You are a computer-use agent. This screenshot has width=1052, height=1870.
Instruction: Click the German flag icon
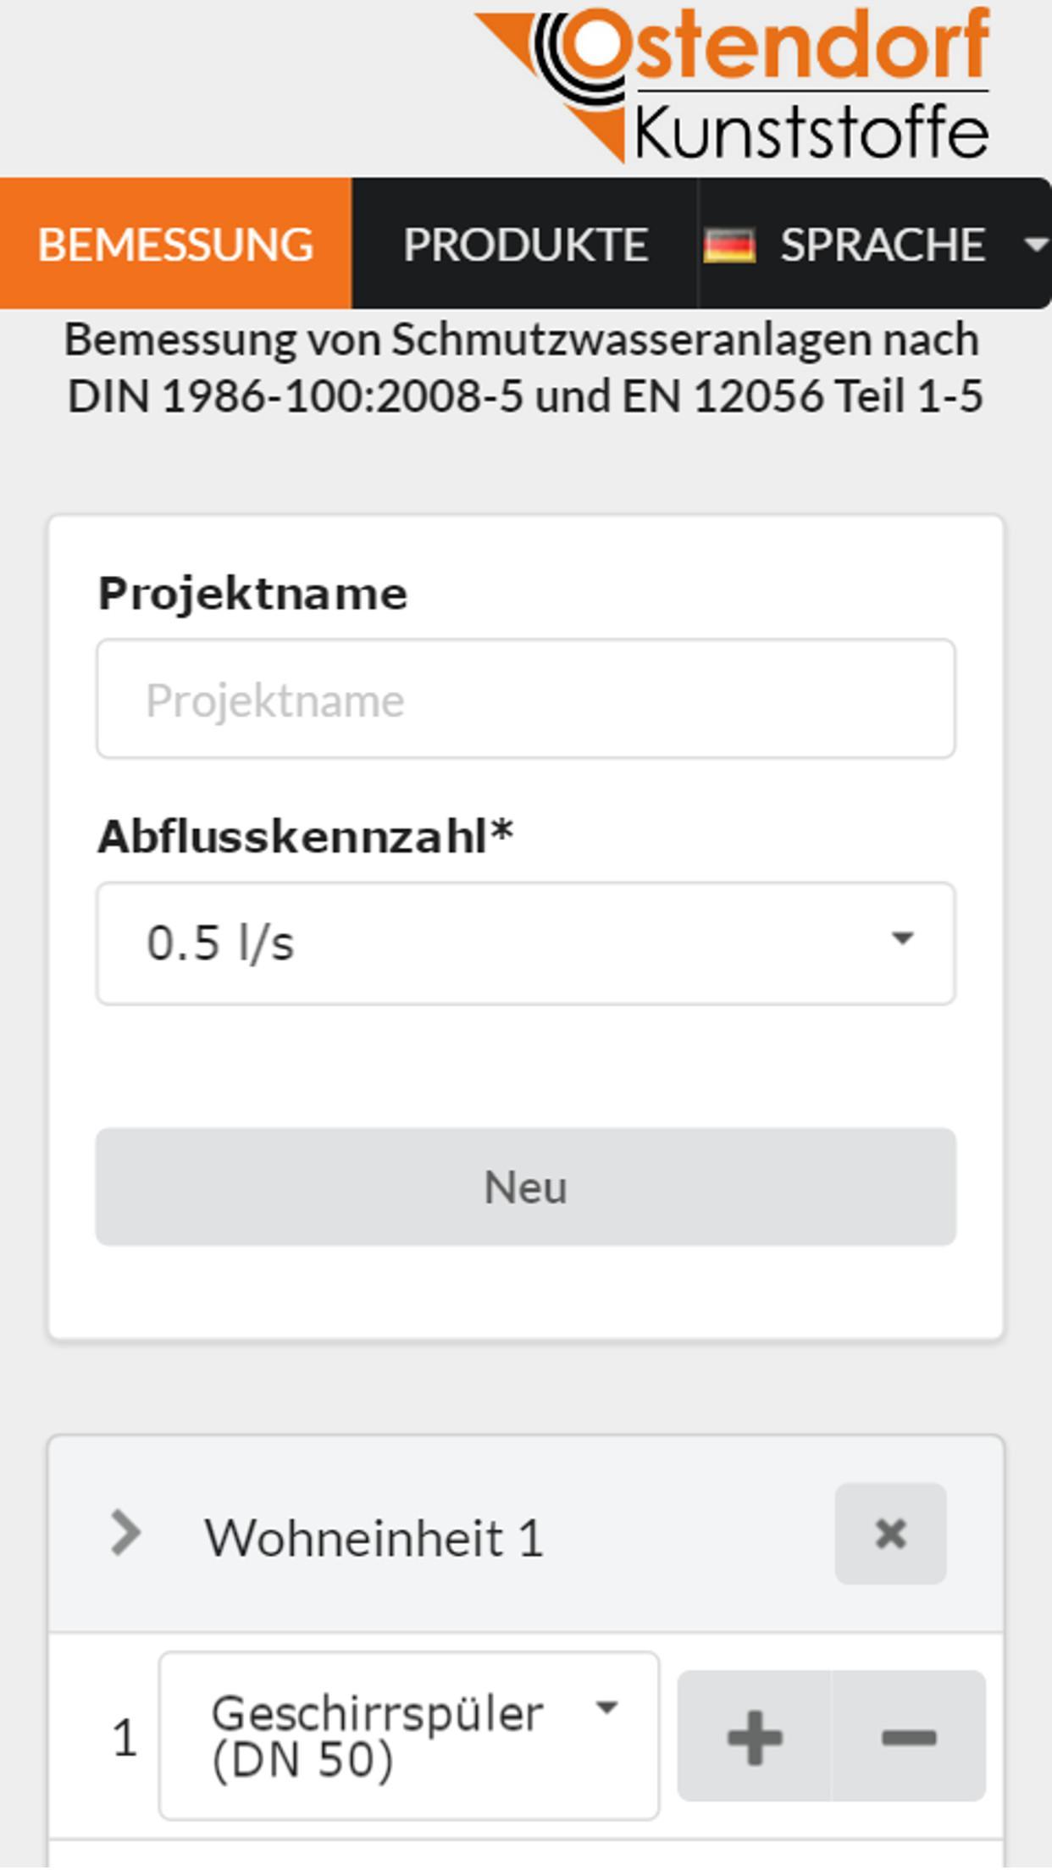729,246
